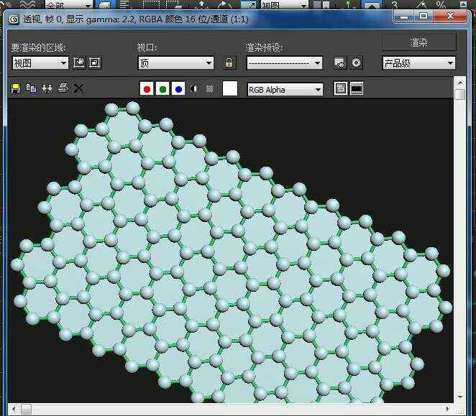Click the save image floppy disk icon
Screen dimensions: 476x416
(x=16, y=88)
